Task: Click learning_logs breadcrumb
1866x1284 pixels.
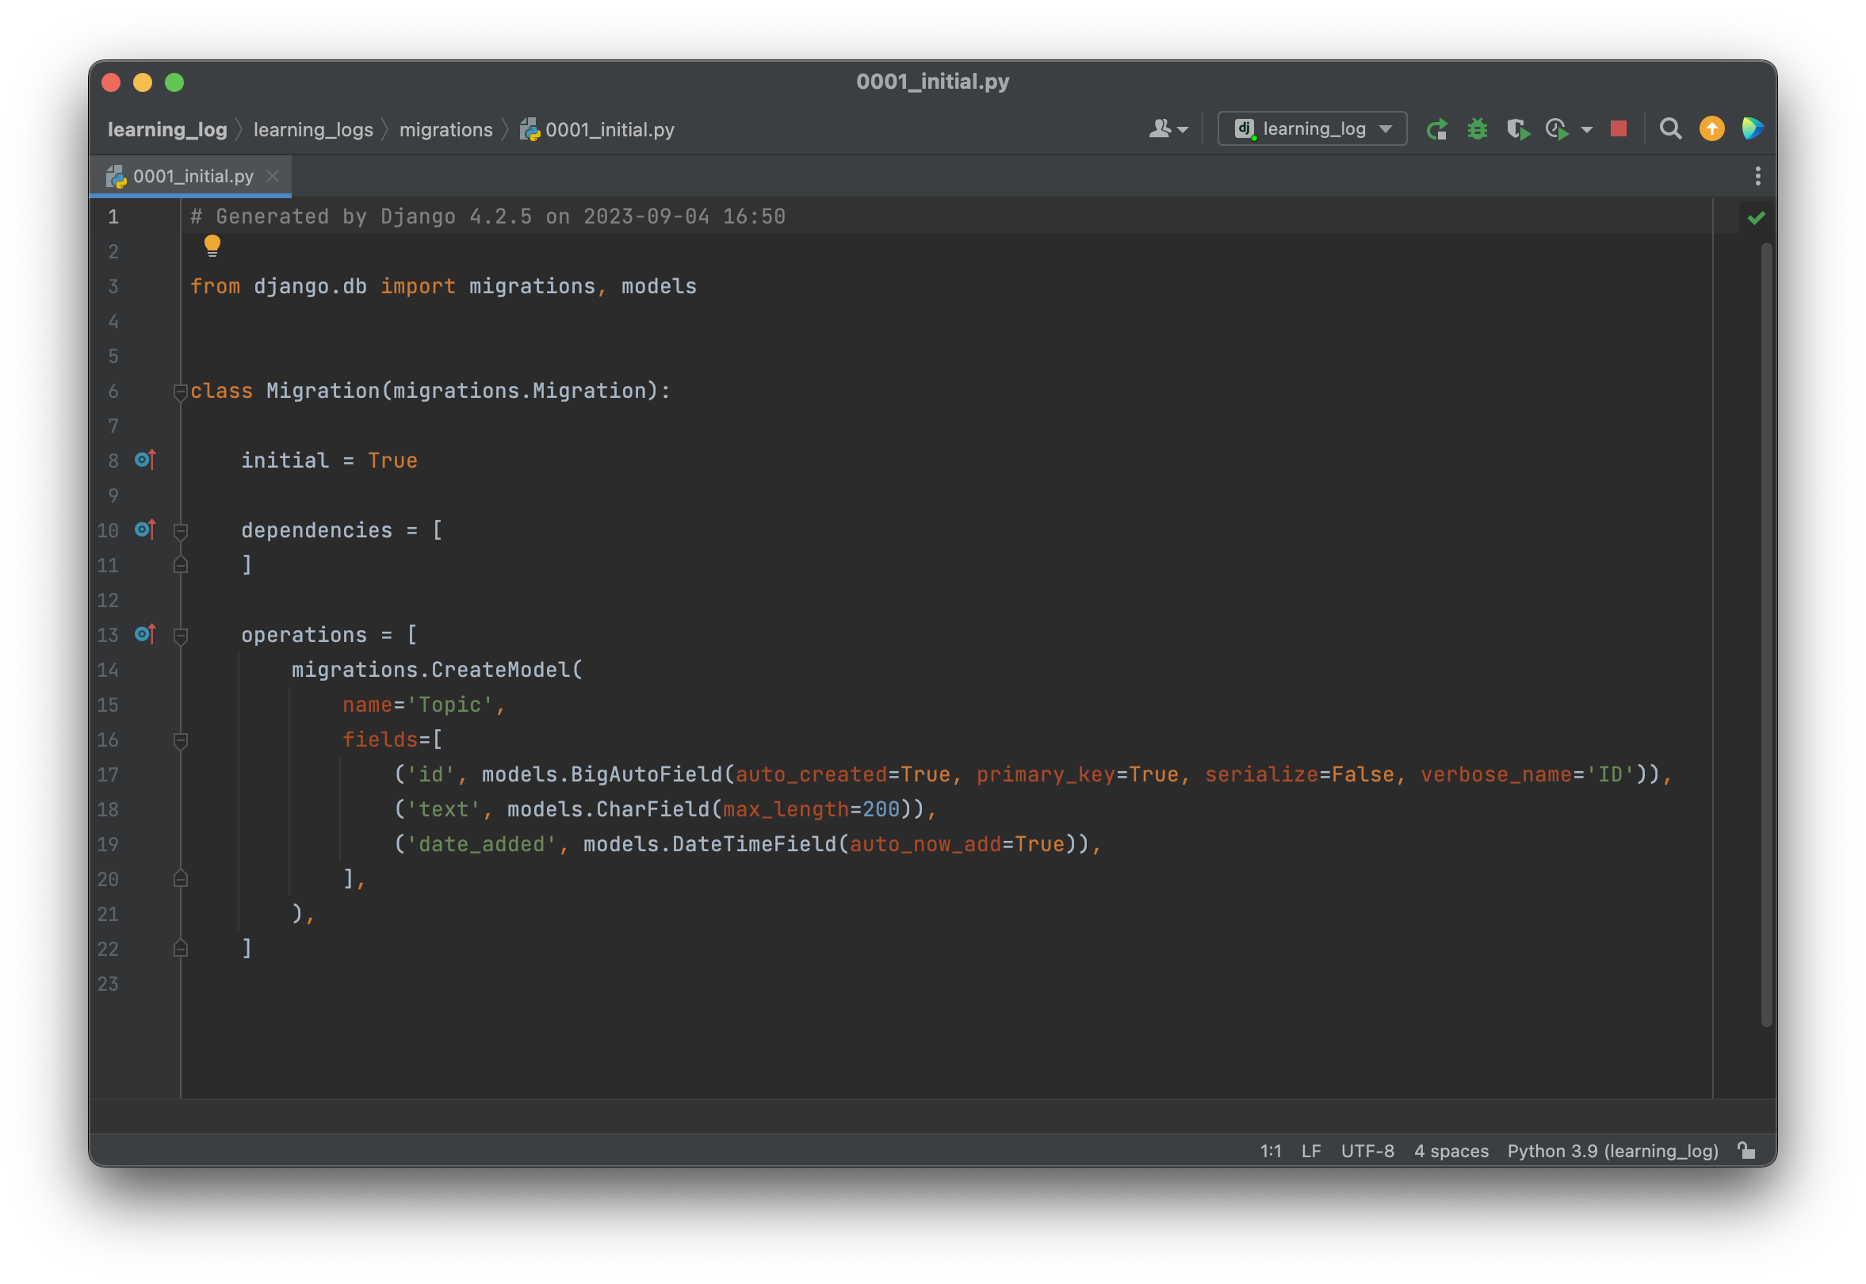Action: [313, 129]
